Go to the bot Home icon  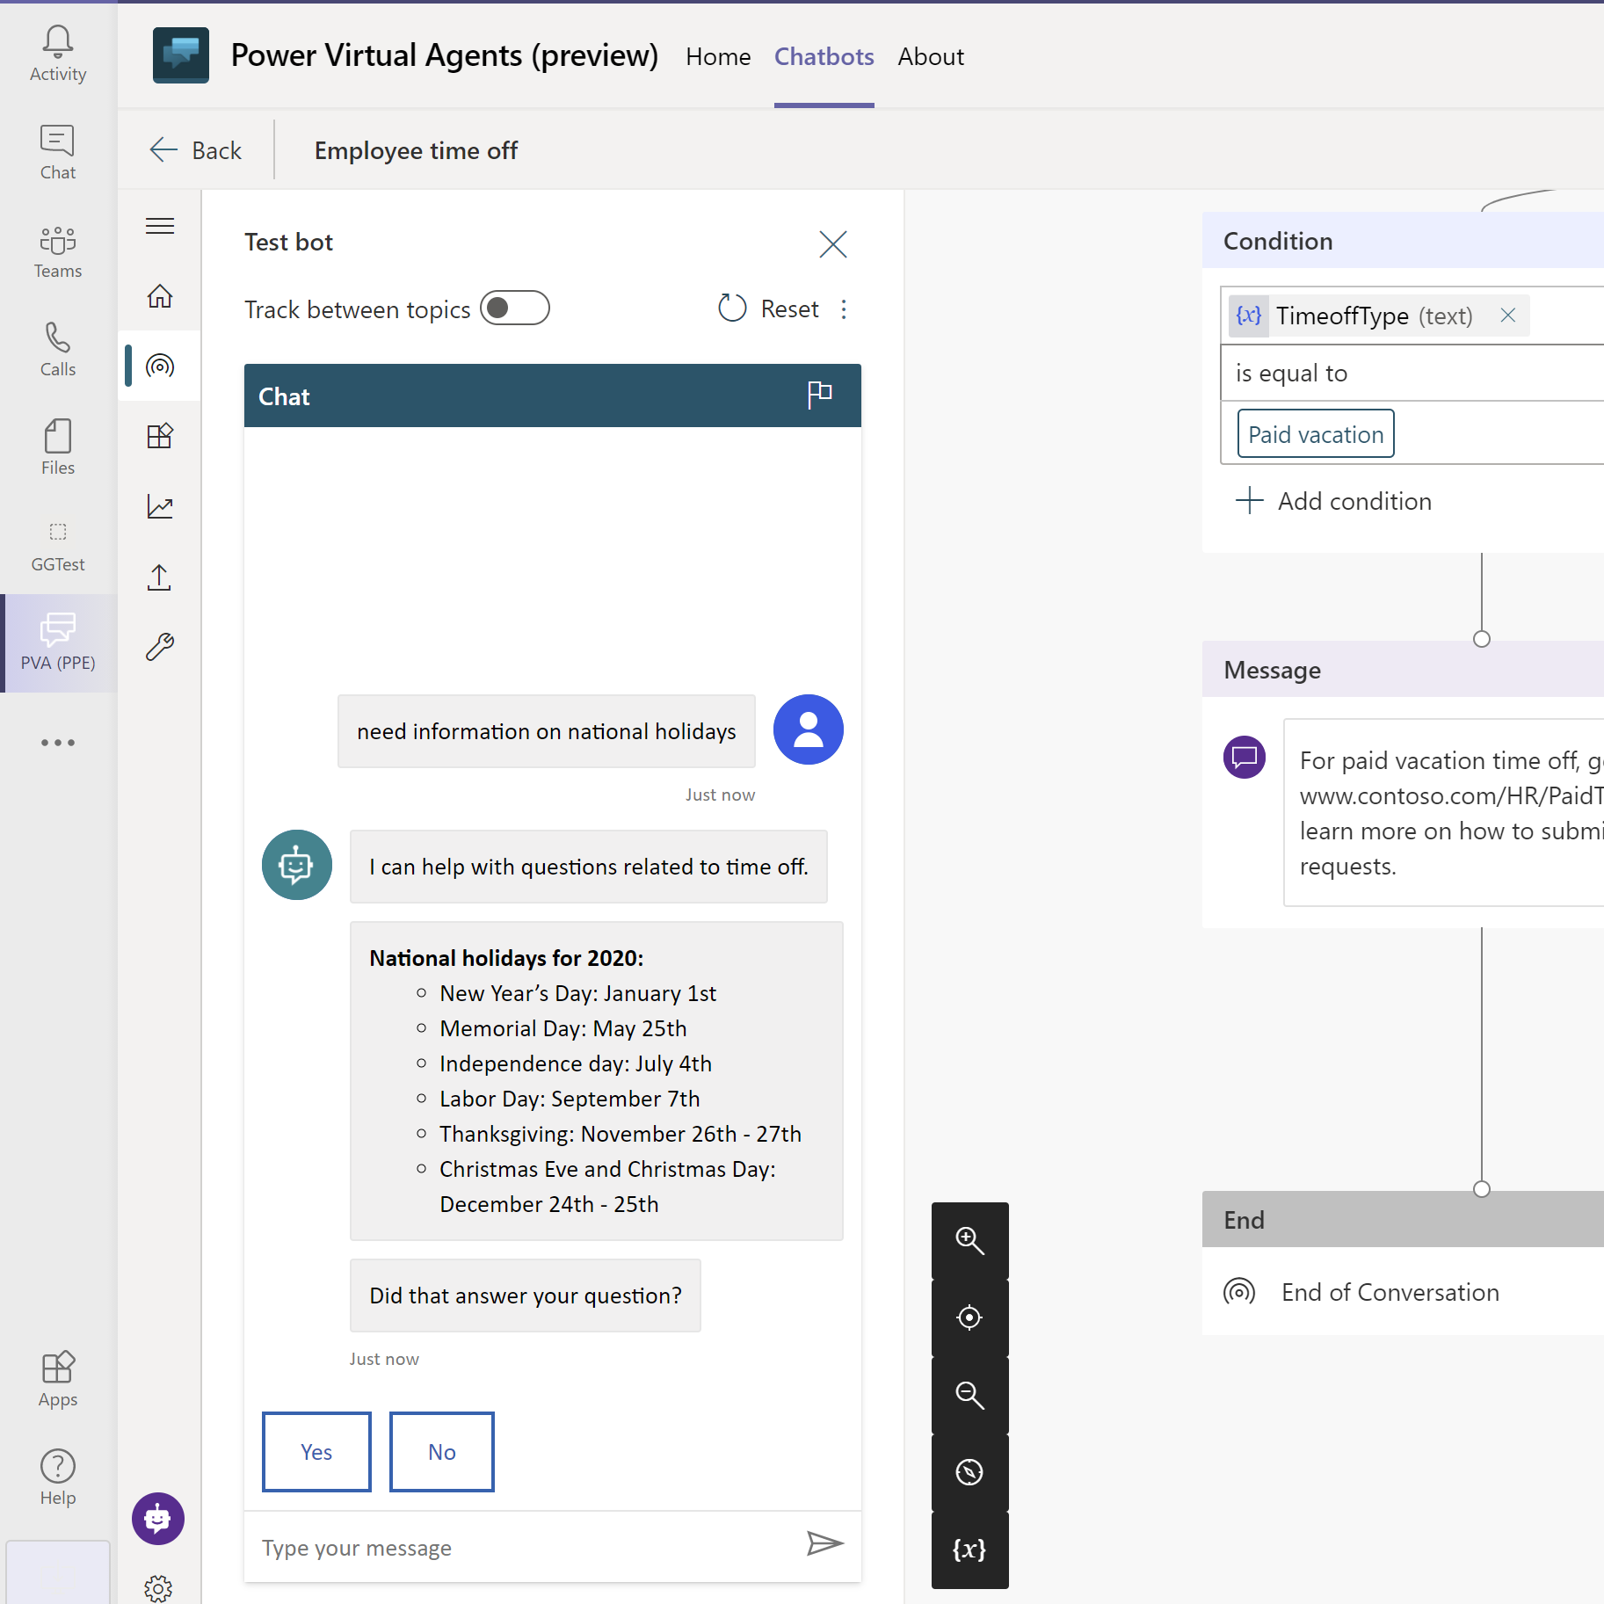(160, 296)
